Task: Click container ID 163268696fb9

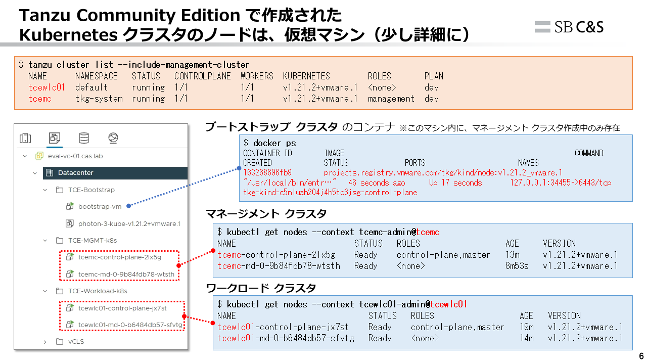Action: [267, 172]
